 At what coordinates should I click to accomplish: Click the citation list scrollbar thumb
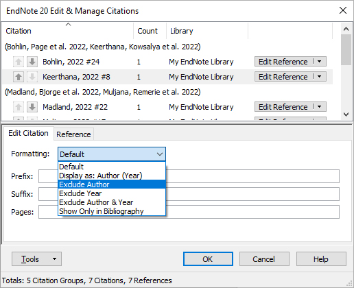(346, 49)
